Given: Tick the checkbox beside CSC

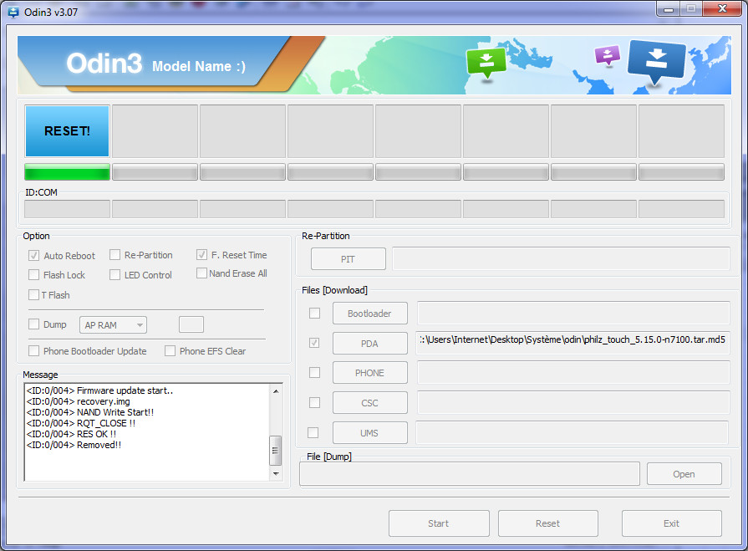Looking at the screenshot, I should pos(314,403).
